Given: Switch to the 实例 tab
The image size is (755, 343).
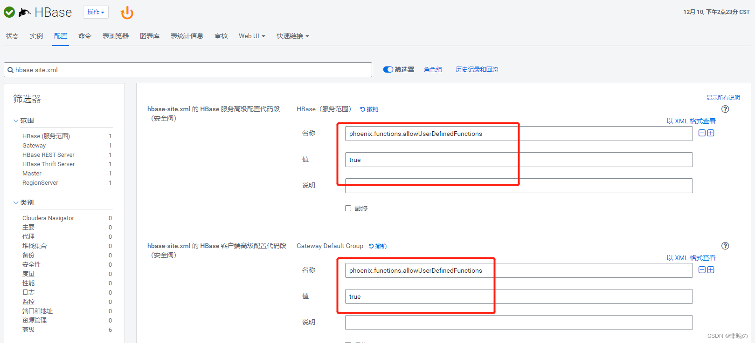Looking at the screenshot, I should 36,36.
